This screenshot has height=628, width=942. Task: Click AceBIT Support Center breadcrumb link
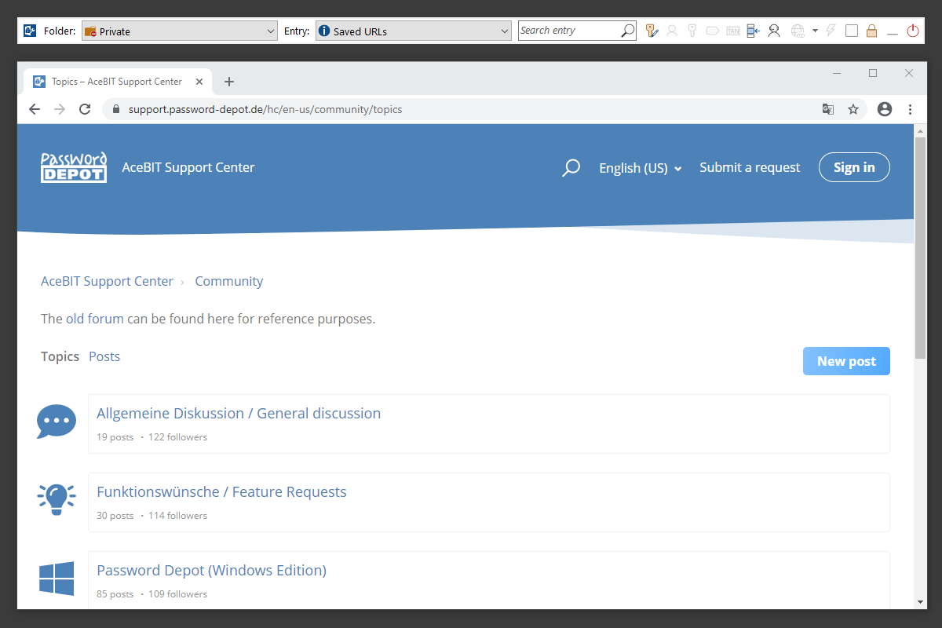coord(107,281)
